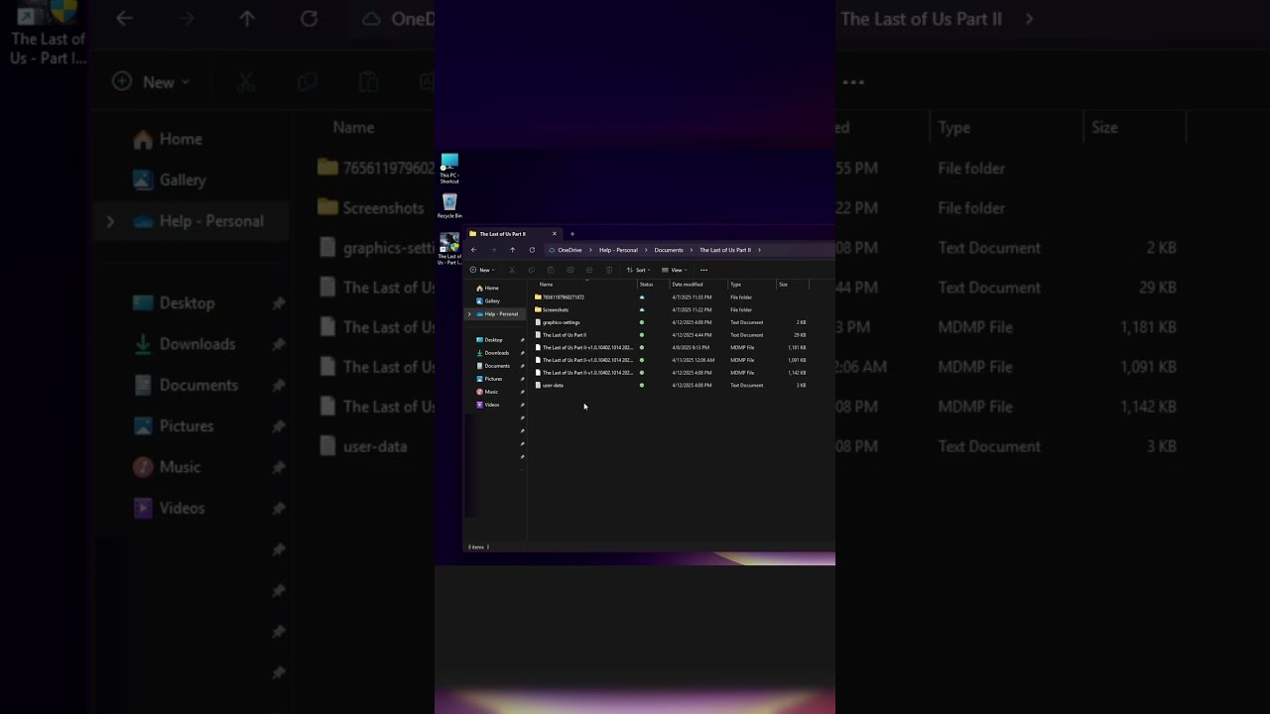
Task: Expand chevron after The Last of Us breadcrumb
Action: [x=759, y=250]
